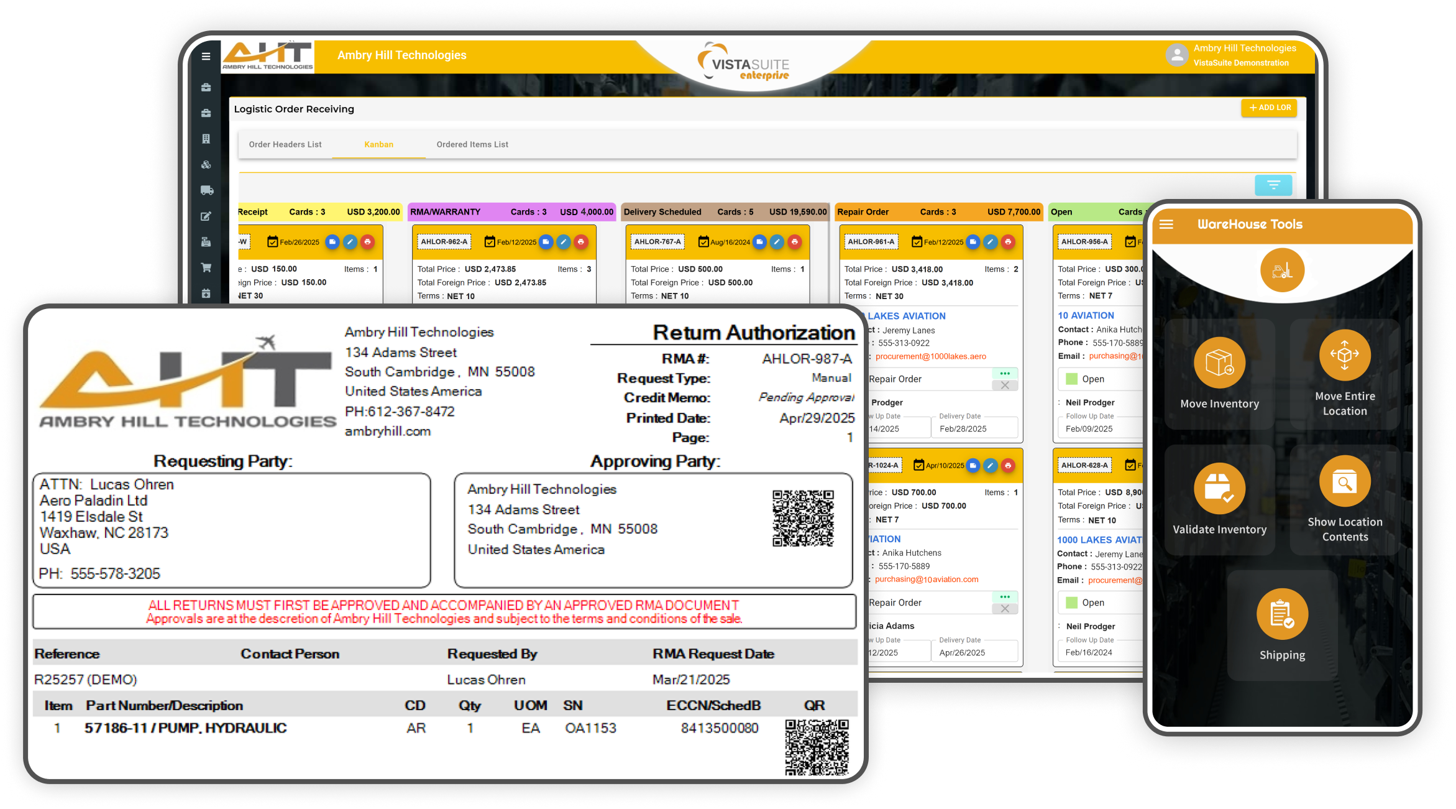Click the procurement@1000lakes.aero email link
The image size is (1456, 809).
click(x=930, y=356)
